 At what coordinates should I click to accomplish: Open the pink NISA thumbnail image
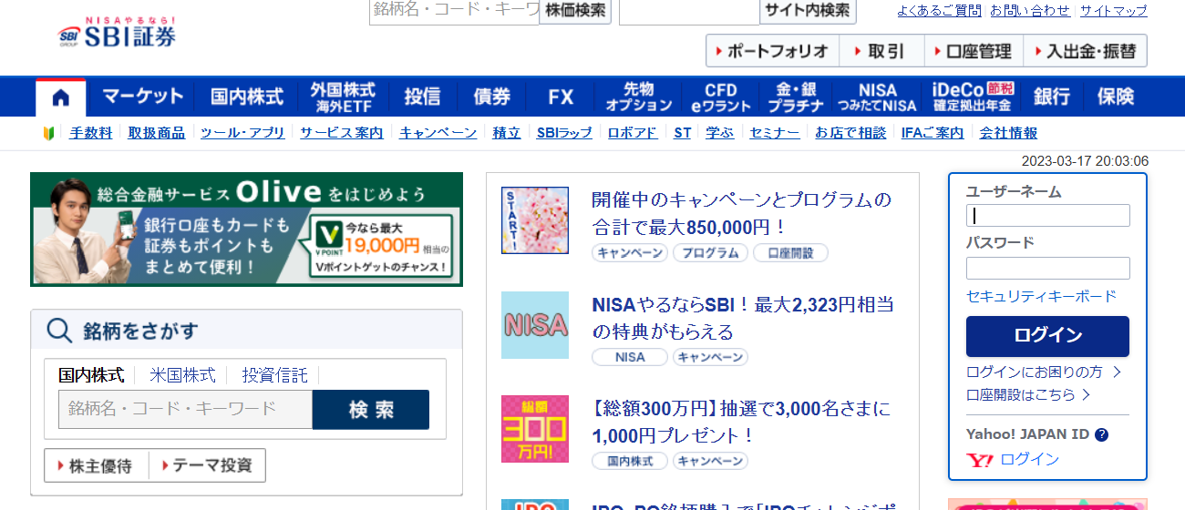pyautogui.click(x=535, y=325)
